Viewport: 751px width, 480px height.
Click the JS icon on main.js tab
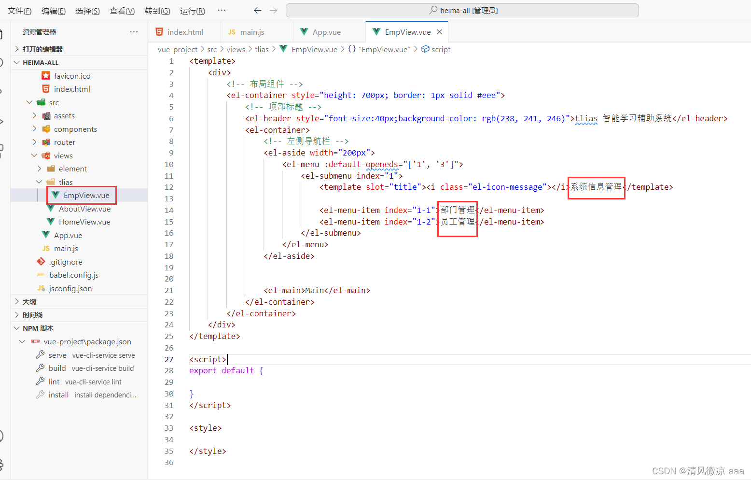click(232, 32)
